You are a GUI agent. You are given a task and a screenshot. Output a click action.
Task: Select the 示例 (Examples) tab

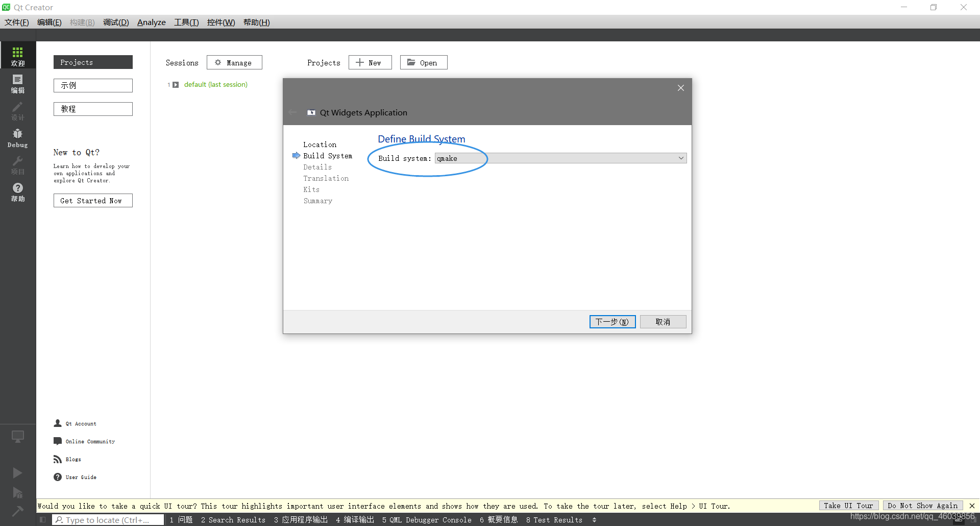tap(93, 85)
